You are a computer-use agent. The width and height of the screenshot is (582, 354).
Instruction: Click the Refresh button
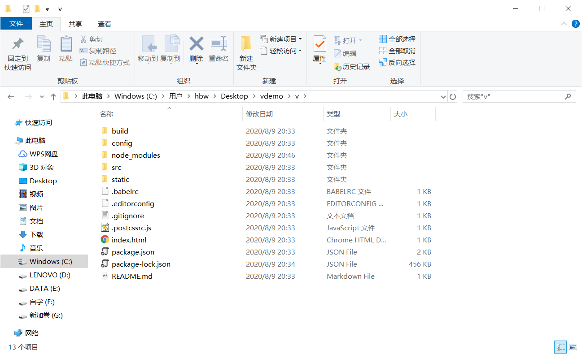point(453,96)
